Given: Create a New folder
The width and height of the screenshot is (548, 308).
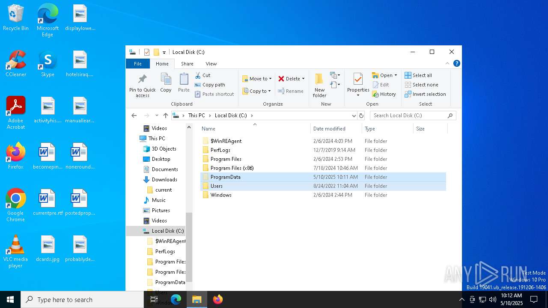Looking at the screenshot, I should 319,86.
